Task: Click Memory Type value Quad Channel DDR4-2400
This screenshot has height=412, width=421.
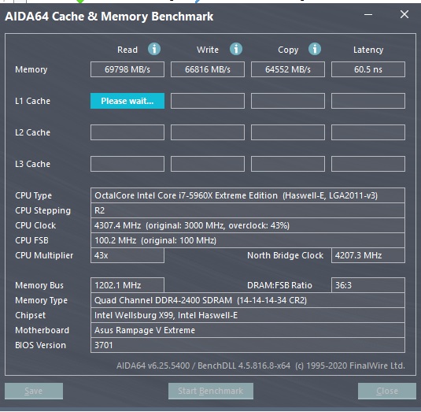Action: (248, 300)
